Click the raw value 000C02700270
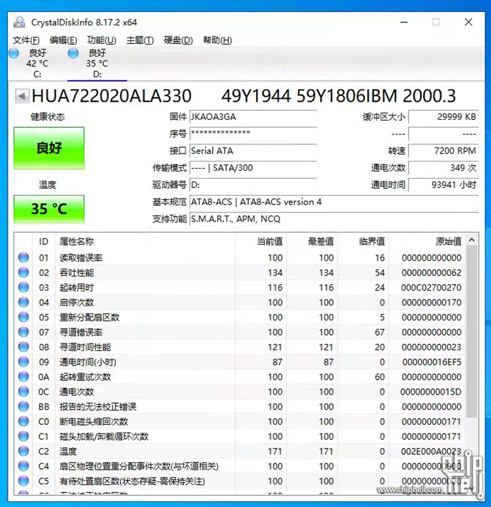The height and width of the screenshot is (507, 491). 431,288
